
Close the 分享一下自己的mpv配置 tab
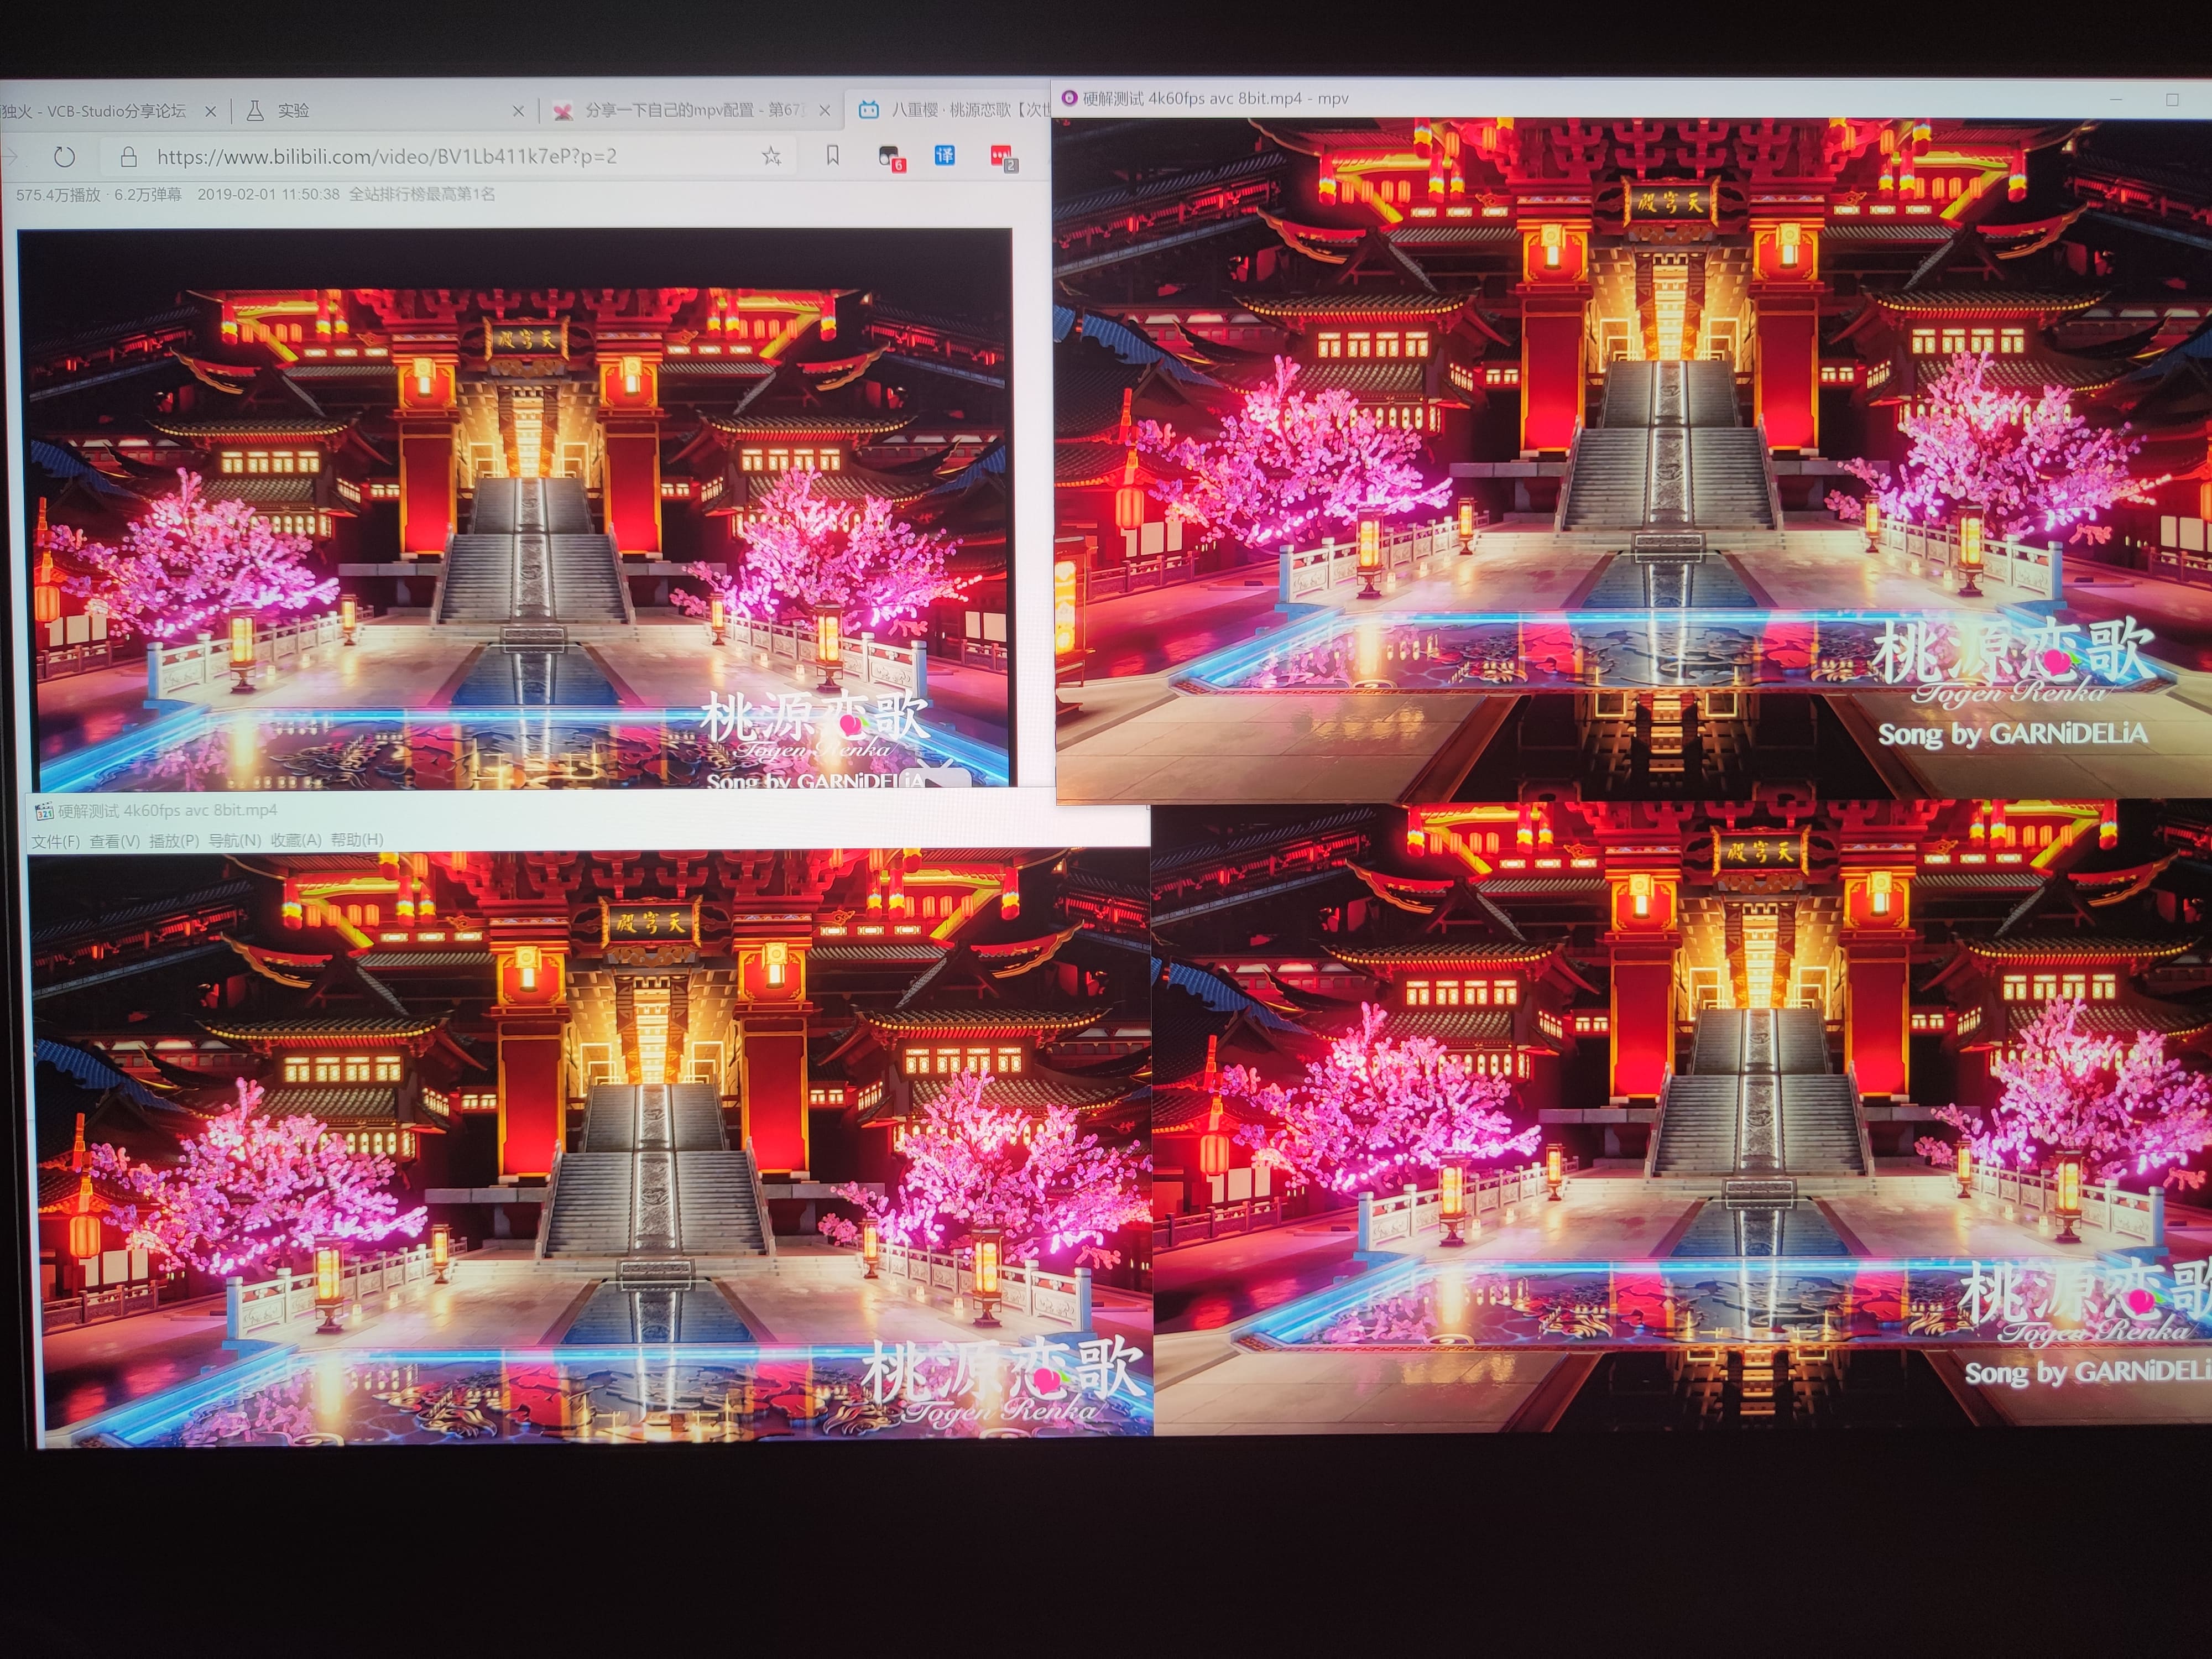824,110
